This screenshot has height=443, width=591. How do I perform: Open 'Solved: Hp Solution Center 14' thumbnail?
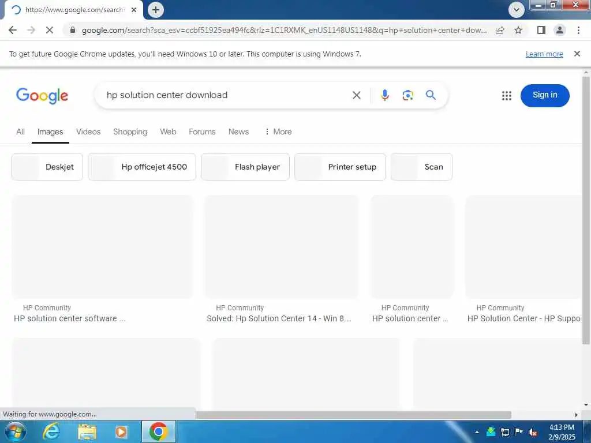tap(281, 247)
